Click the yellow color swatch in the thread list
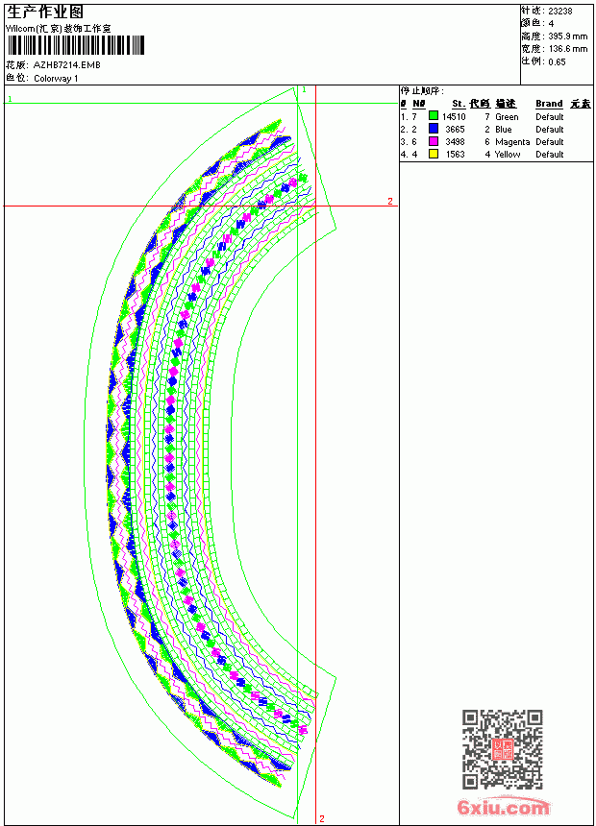The width and height of the screenshot is (596, 826). point(434,154)
